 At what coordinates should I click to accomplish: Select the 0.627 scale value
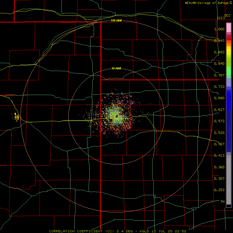[219, 110]
